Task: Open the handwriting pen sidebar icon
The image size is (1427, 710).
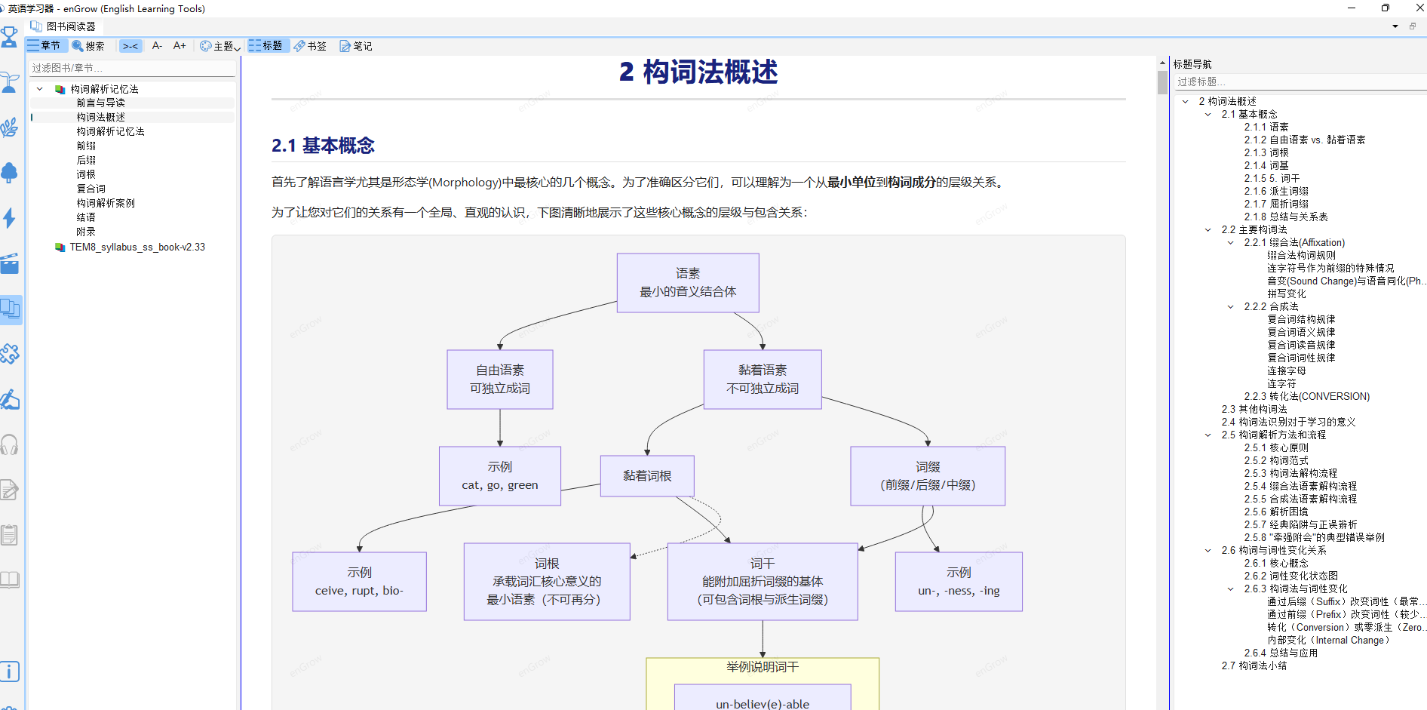Action: click(x=10, y=399)
